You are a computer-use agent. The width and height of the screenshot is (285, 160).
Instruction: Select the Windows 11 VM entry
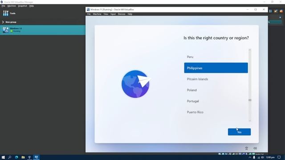tap(43, 30)
